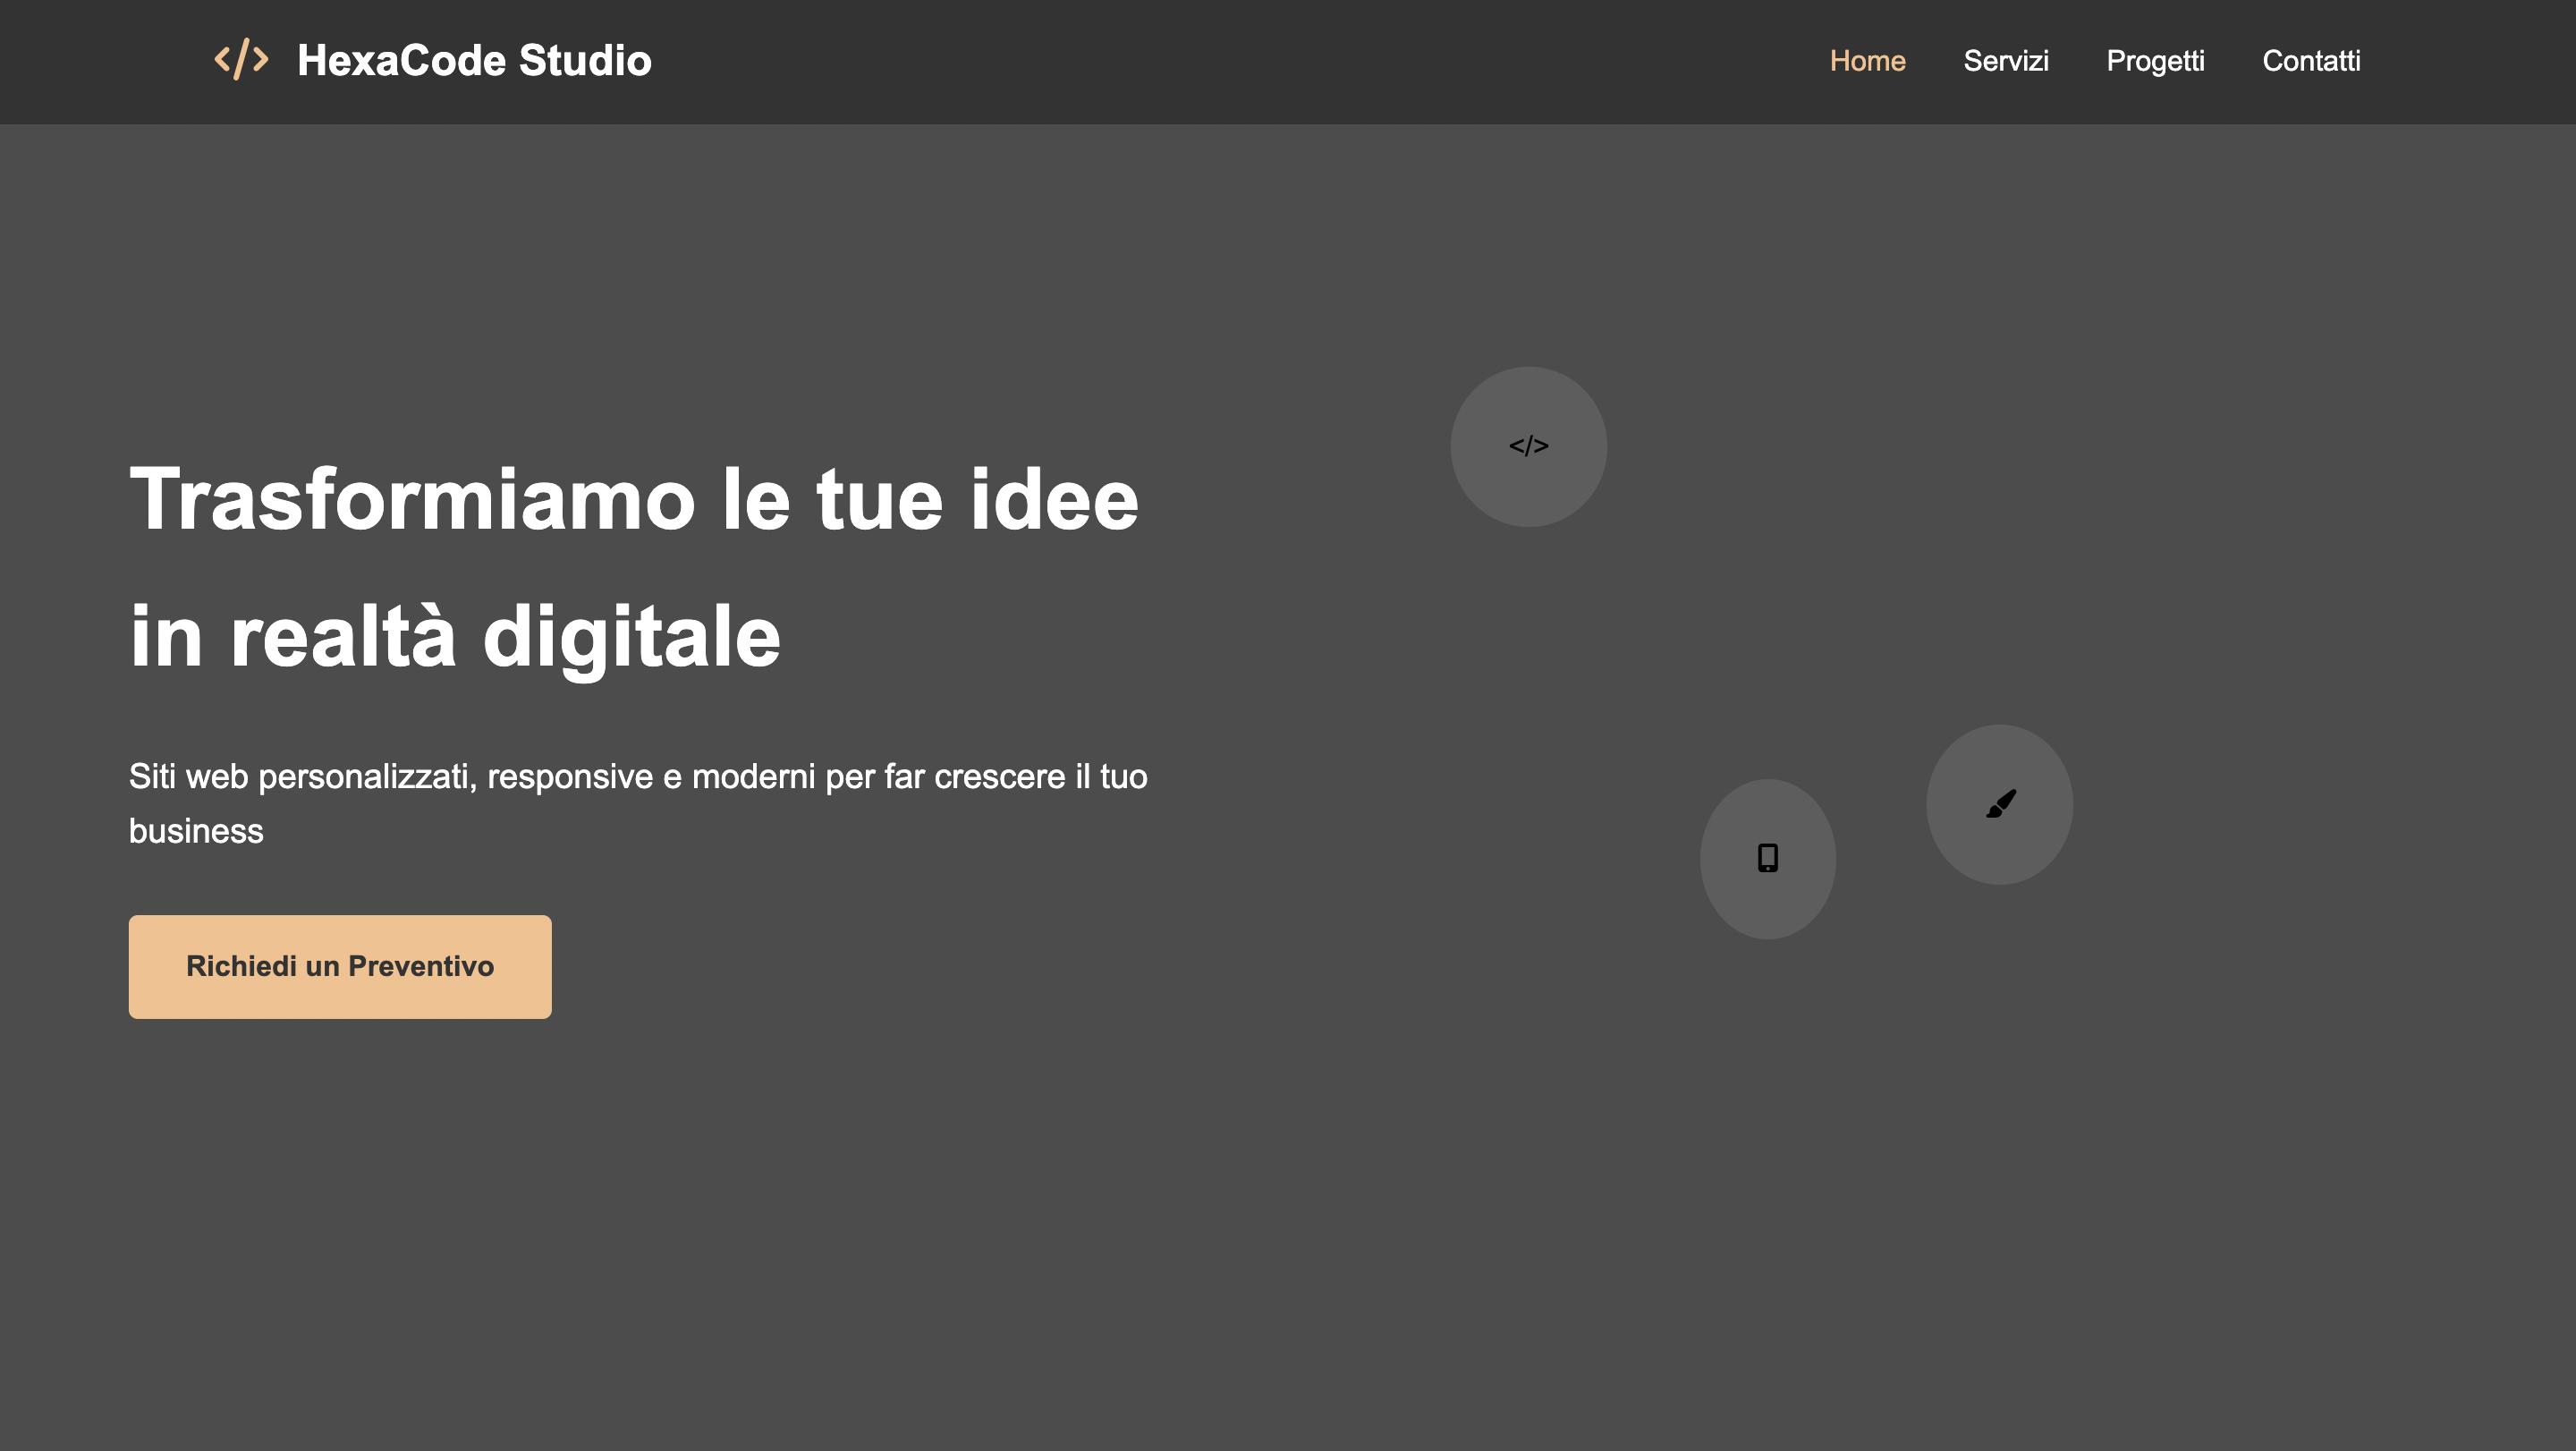Click the HexaCode Studio brand name
The image size is (2576, 1451).
point(474,60)
